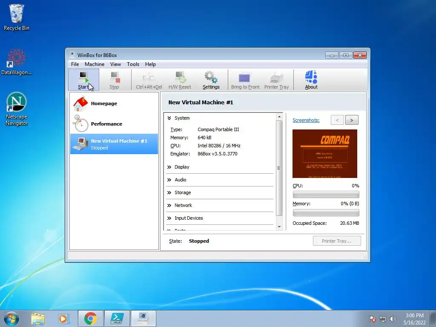Select Netscape Navigator desktop shortcut
The width and height of the screenshot is (436, 327).
[17, 109]
